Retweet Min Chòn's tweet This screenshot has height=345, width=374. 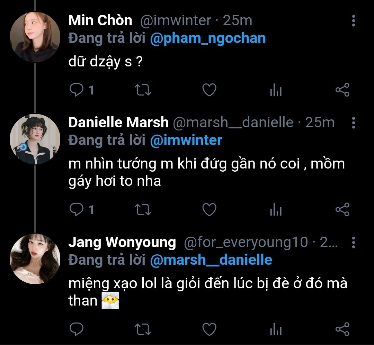(x=142, y=90)
